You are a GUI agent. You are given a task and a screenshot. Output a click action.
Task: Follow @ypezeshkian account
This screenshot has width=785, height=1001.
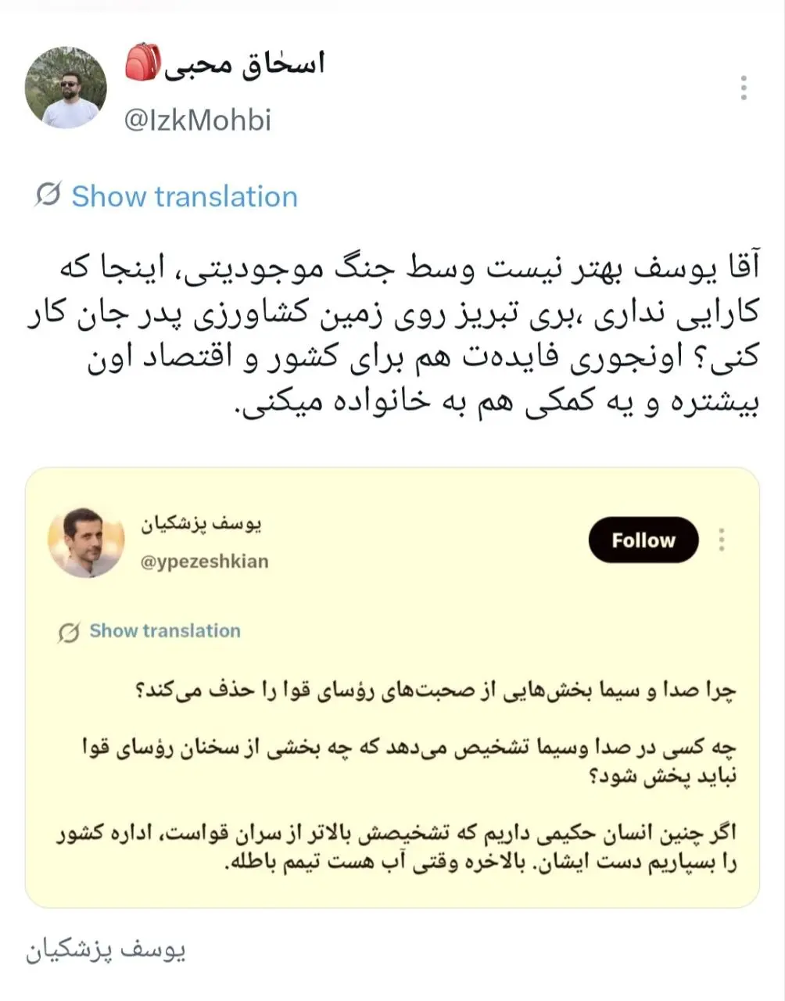[x=643, y=540]
